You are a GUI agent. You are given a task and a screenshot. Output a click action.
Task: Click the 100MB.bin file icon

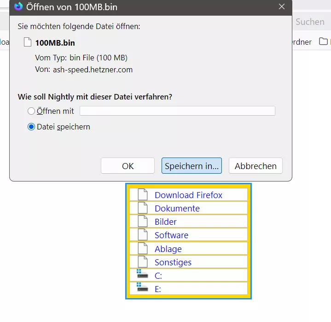click(x=28, y=42)
